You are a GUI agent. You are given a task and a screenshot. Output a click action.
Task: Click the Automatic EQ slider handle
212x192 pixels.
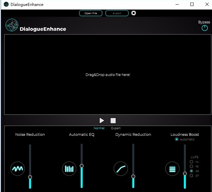point(82,166)
